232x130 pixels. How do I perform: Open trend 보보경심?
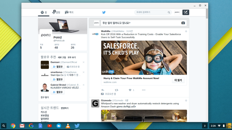(45, 115)
